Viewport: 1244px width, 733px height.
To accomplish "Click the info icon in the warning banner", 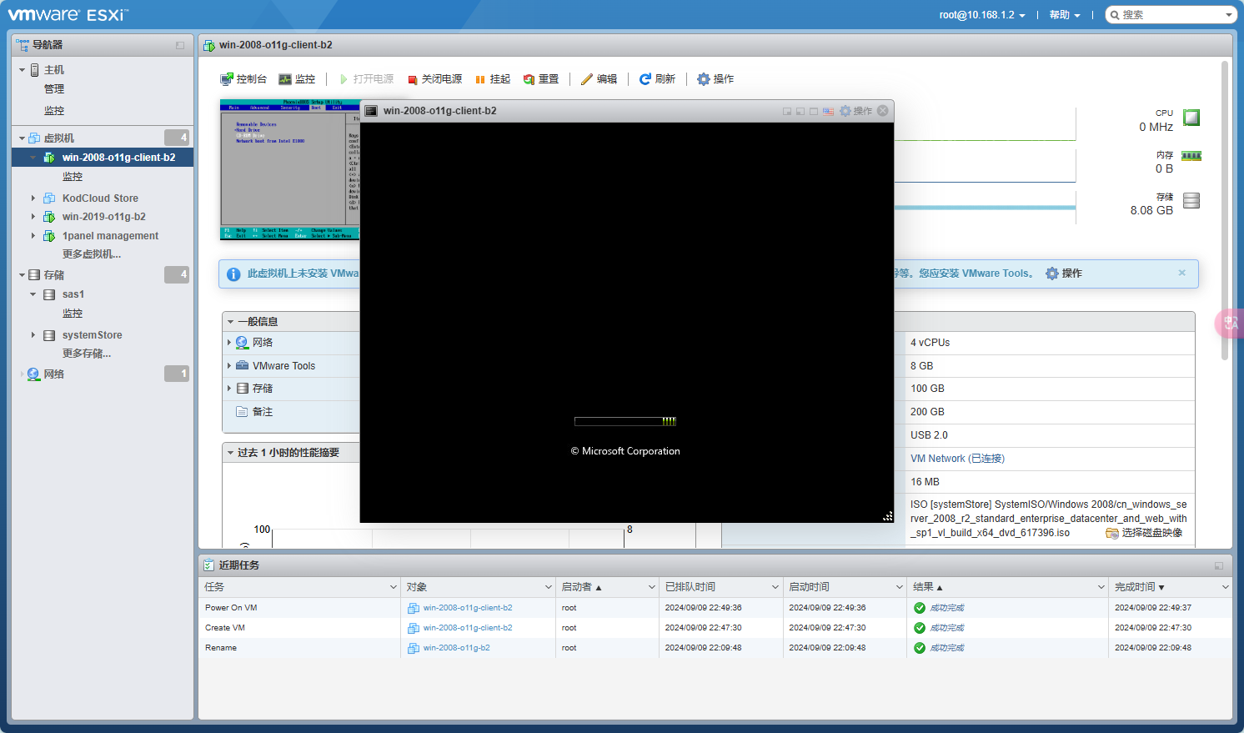I will click(x=233, y=274).
